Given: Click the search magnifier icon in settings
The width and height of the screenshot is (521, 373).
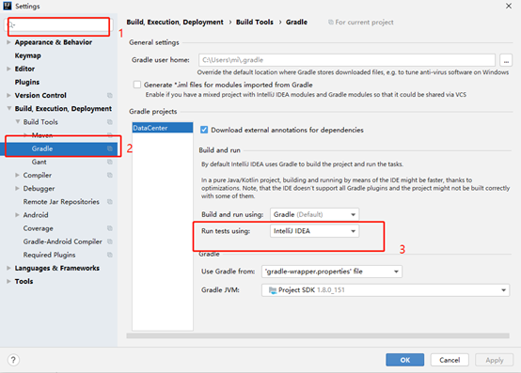Looking at the screenshot, I should coord(10,24).
